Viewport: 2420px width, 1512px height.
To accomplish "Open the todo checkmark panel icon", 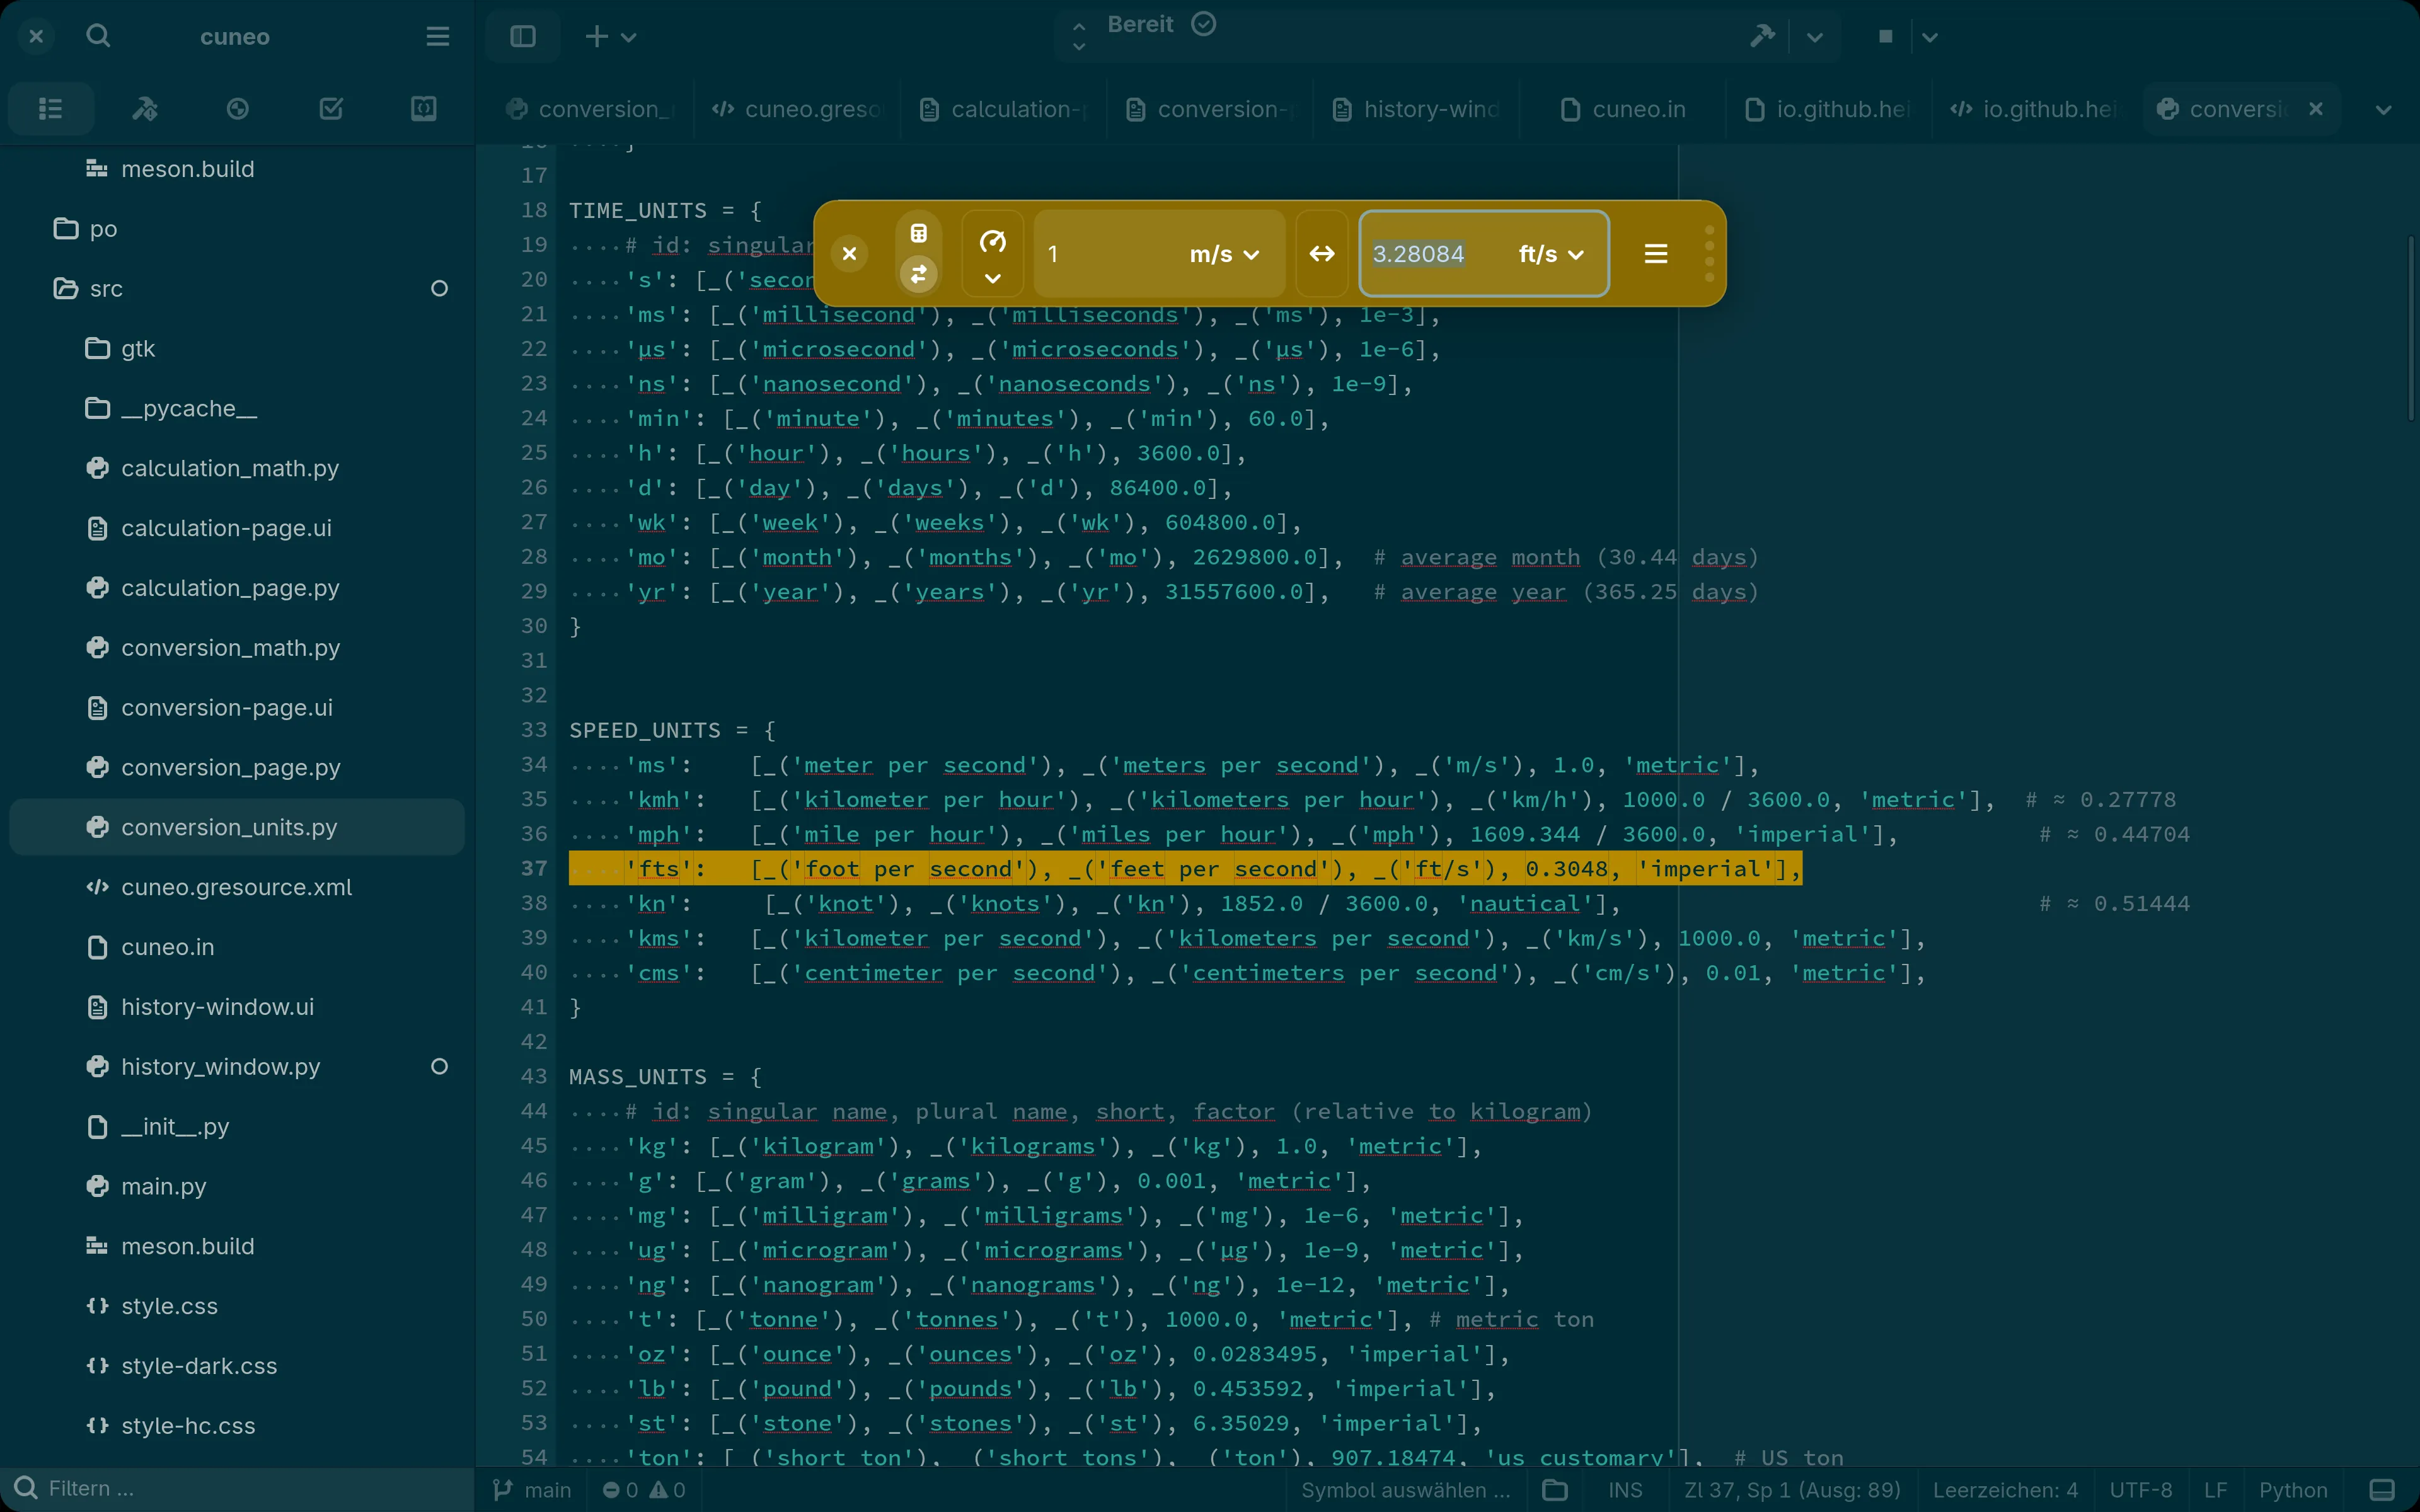I will [331, 109].
